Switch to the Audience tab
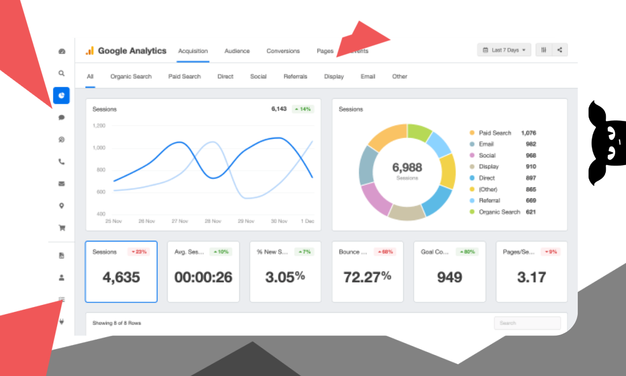Screen dimensions: 626x376 (x=237, y=51)
